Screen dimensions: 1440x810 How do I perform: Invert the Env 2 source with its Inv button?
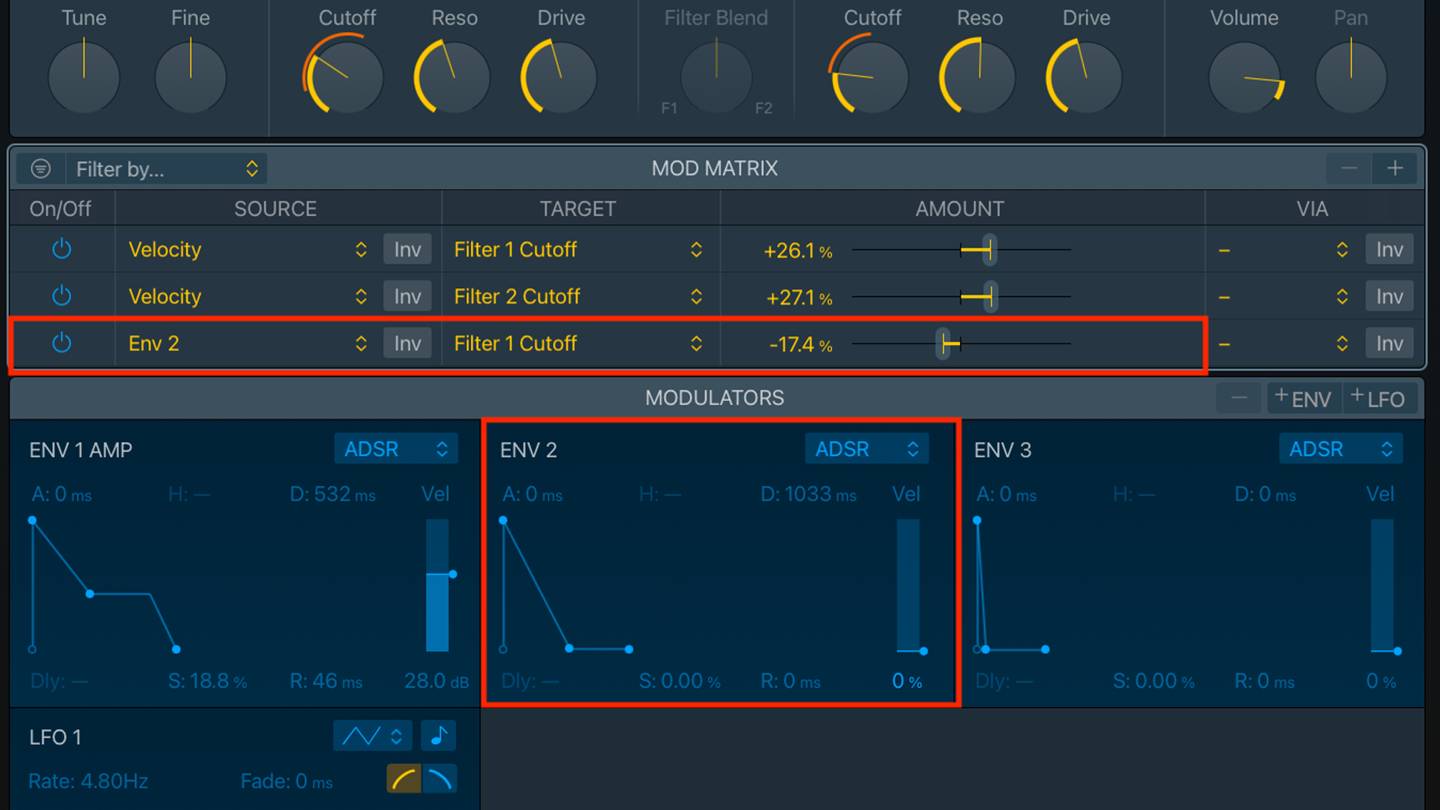click(406, 343)
